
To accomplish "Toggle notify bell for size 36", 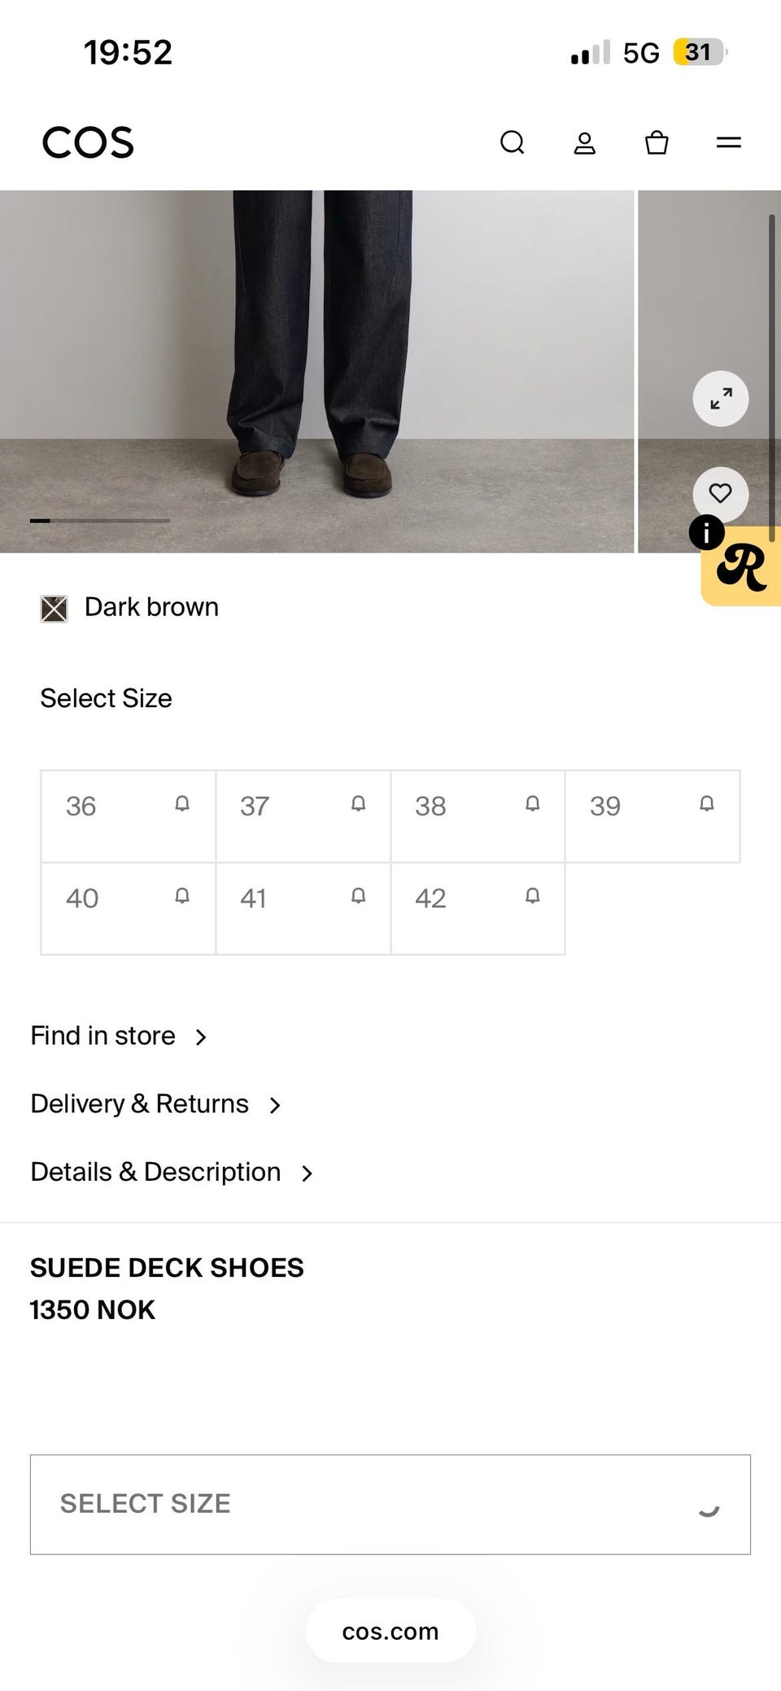I will 182,804.
